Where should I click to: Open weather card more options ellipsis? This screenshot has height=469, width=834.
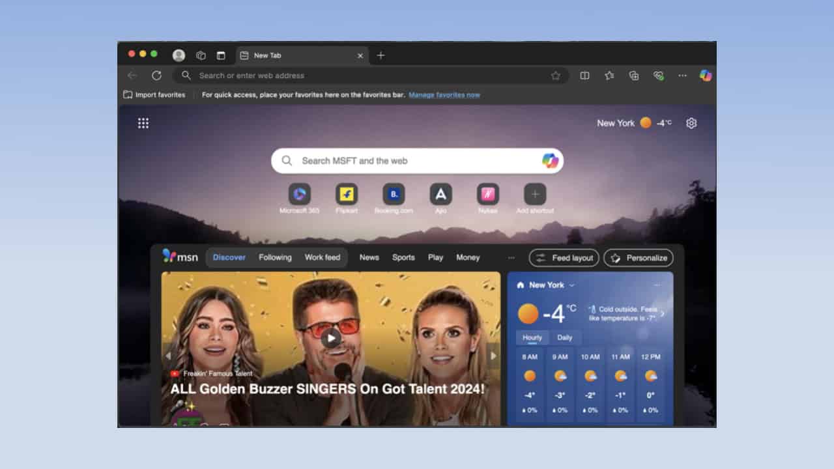click(x=657, y=285)
